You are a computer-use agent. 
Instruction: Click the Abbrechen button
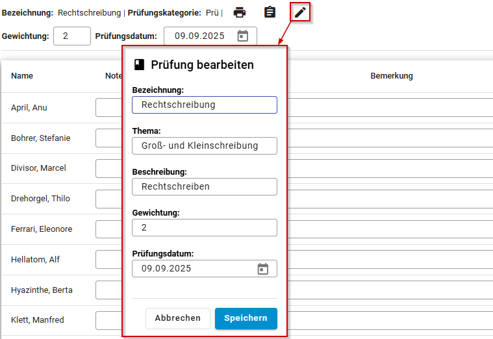pyautogui.click(x=177, y=318)
